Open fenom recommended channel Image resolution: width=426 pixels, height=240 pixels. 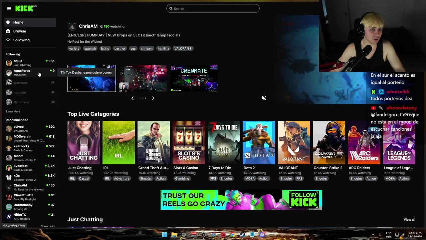point(30,158)
